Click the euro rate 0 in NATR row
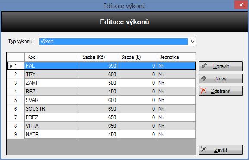249x160 pixels. coord(137,135)
